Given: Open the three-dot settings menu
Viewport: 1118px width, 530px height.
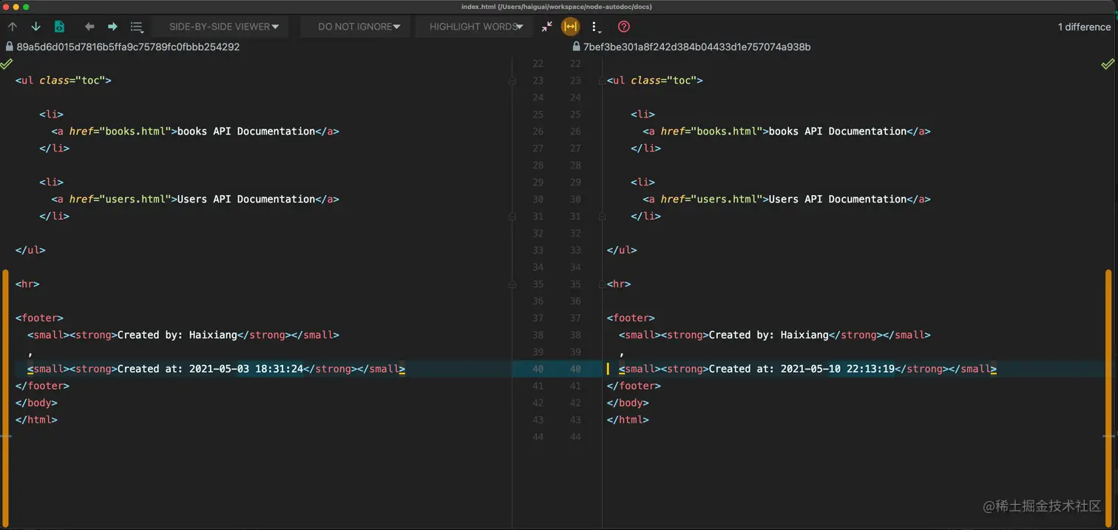Looking at the screenshot, I should (x=595, y=27).
